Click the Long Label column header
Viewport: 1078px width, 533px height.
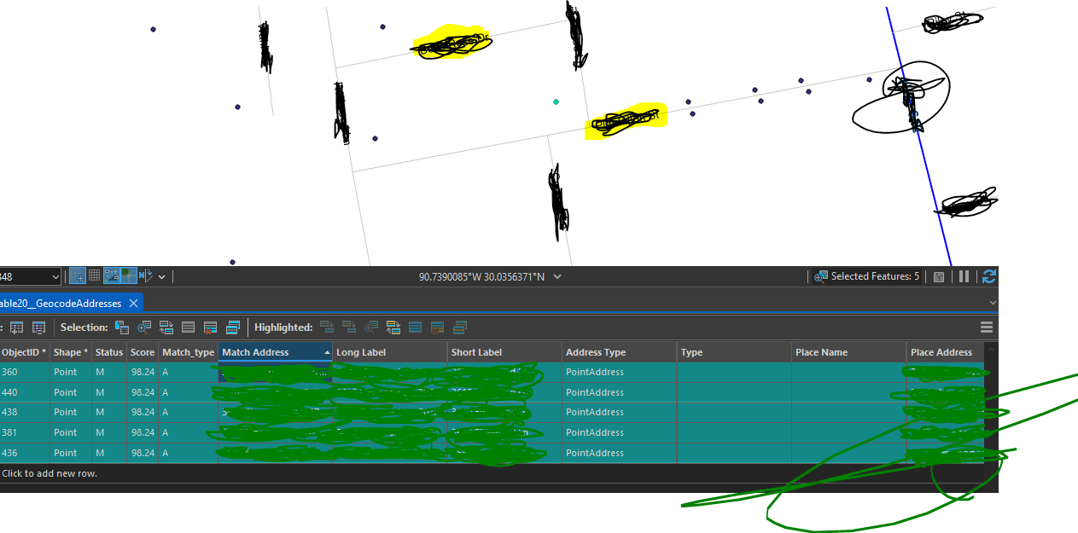click(389, 352)
